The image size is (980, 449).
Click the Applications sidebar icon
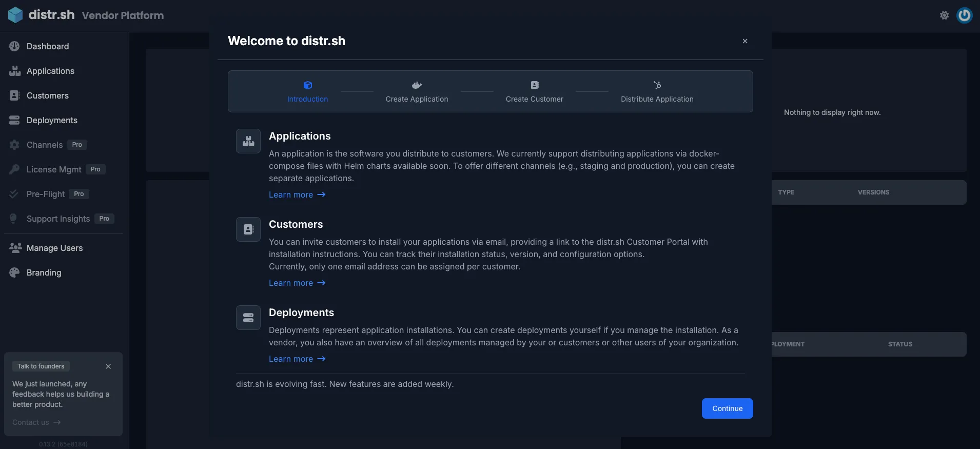tap(14, 71)
